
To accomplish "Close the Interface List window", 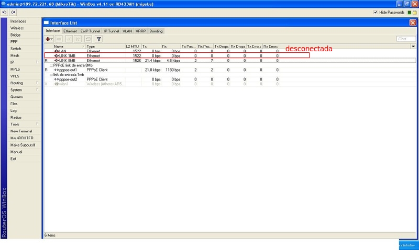I will pos(413,22).
